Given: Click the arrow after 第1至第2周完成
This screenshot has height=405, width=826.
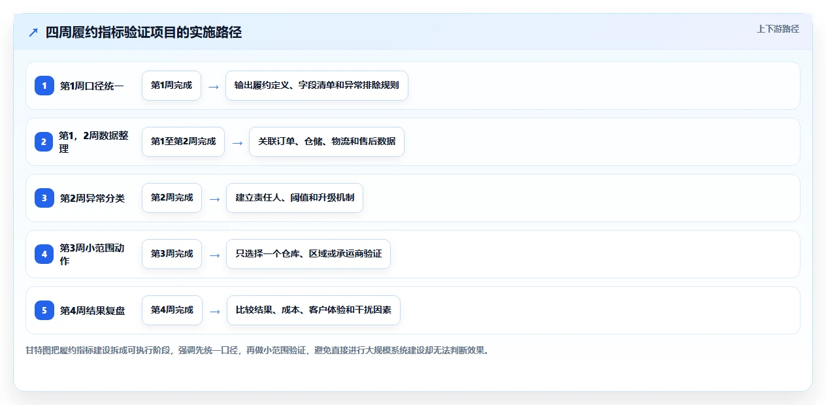Looking at the screenshot, I should click(x=237, y=142).
